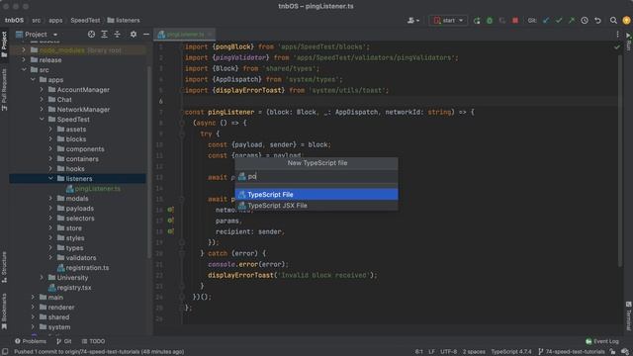This screenshot has width=633, height=356.
Task: Select the pingListener.ts editor tab
Action: (x=185, y=35)
